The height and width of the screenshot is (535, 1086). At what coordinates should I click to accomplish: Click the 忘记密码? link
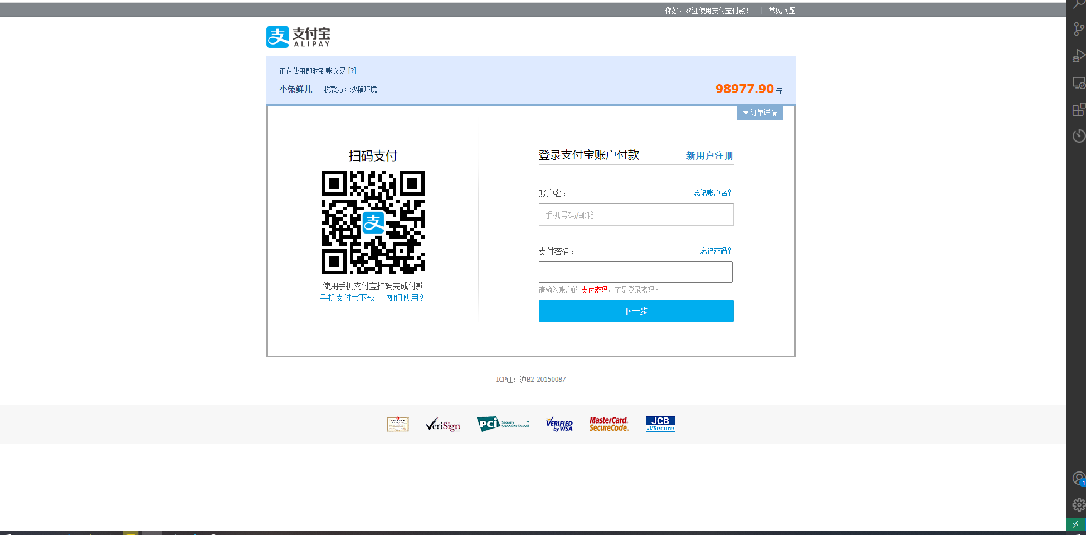(715, 251)
